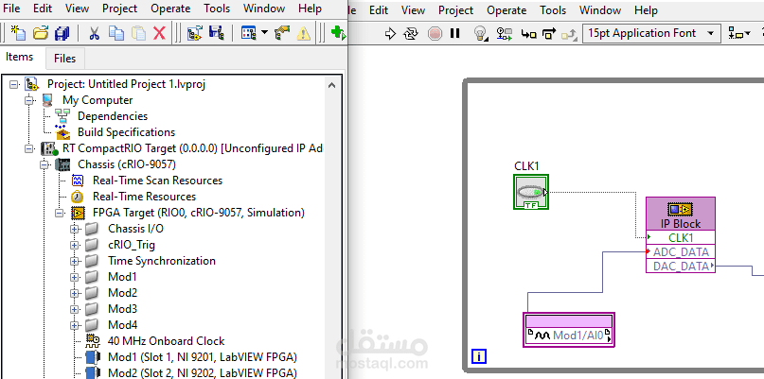Viewport: 764px width, 379px height.
Task: Expand Mod2 folder
Action: coord(75,293)
